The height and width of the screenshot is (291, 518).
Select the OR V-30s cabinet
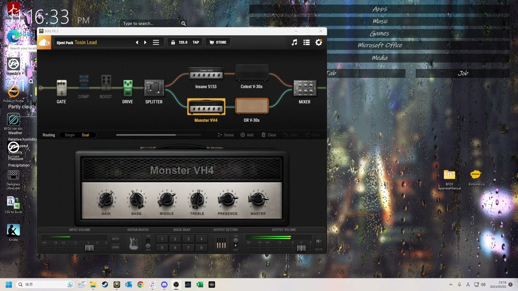[252, 106]
